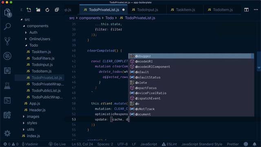Screen dimensions: 261x147
Task: Click the JavaScript Standard Style status item
Action: point(202,144)
